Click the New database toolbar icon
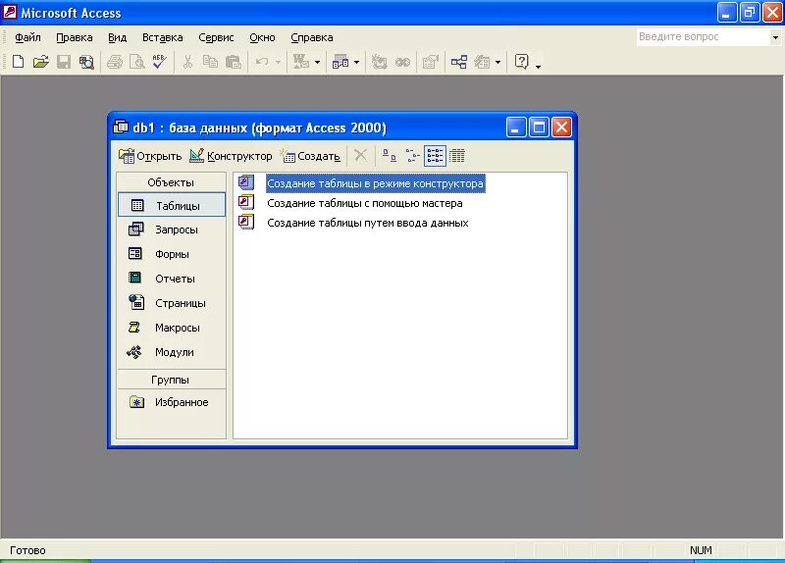The image size is (785, 563). 18,62
